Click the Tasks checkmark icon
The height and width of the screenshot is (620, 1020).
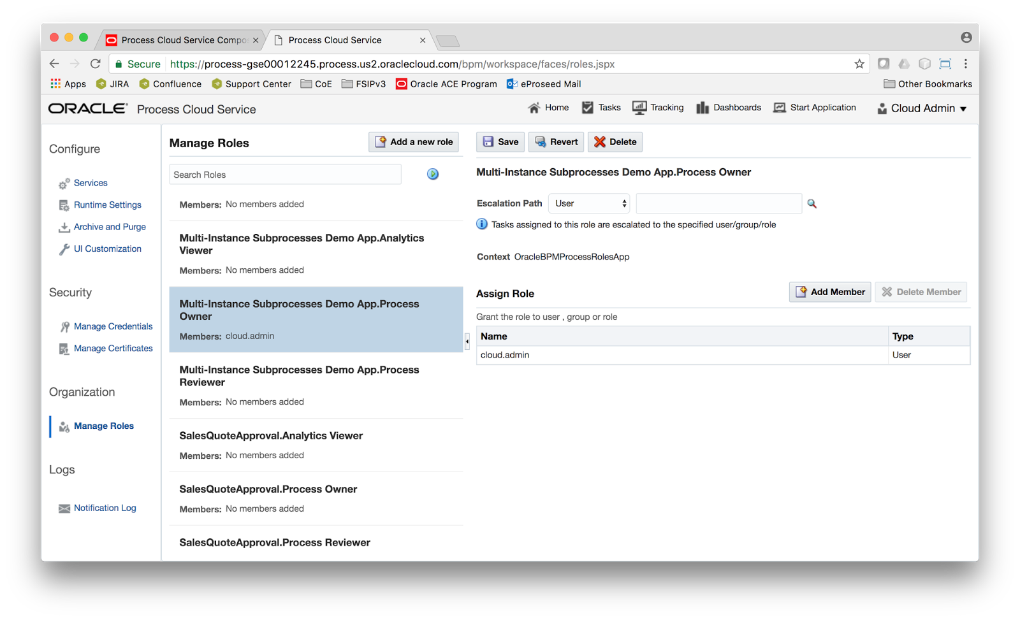(588, 108)
